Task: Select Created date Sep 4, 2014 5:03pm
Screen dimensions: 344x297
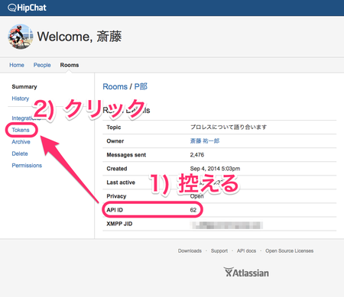Action: coord(215,169)
